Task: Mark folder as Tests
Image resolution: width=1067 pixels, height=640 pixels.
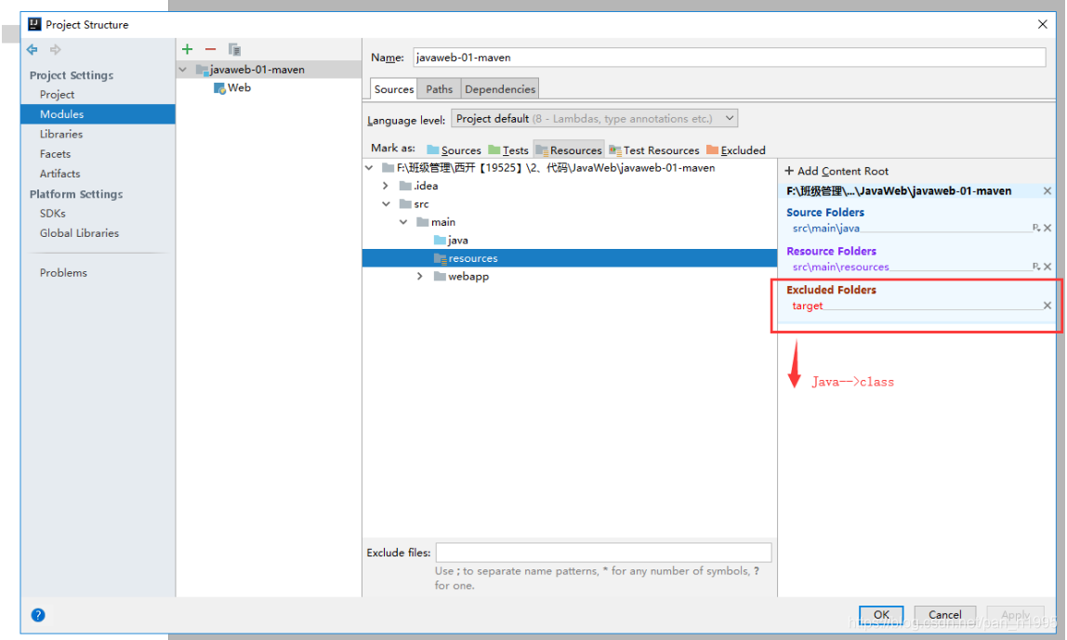Action: [508, 150]
